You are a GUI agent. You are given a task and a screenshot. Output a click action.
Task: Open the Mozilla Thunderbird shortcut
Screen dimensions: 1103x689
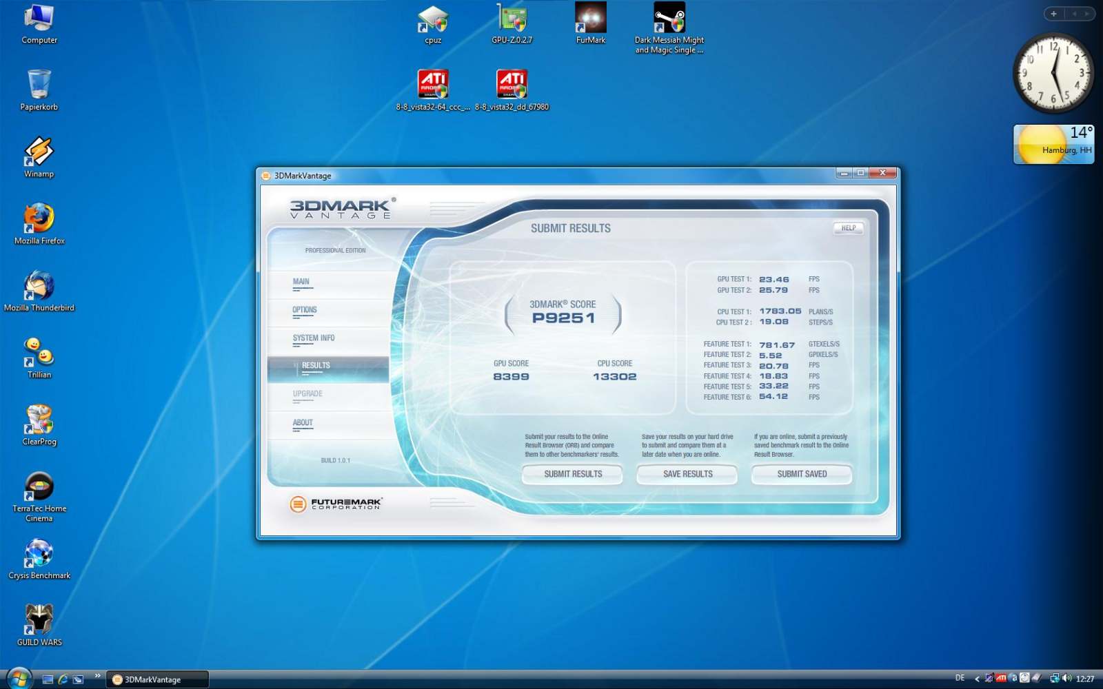click(39, 291)
